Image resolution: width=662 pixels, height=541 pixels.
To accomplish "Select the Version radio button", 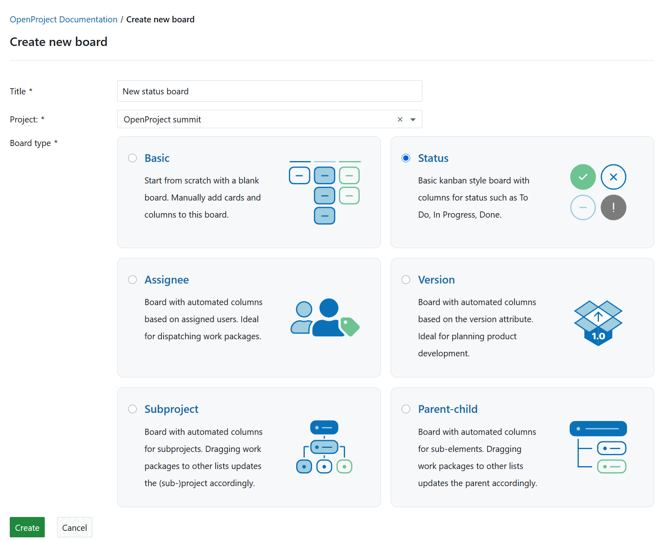I will pos(406,280).
